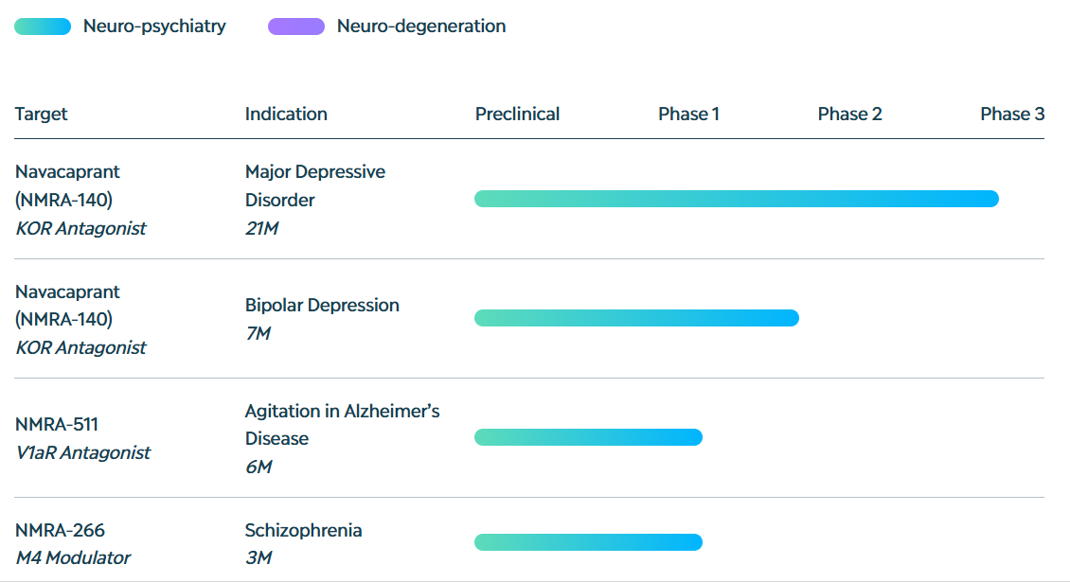Click the Neuro-psychiatry legend color pill
Screen dimensions: 1070x582
43,26
